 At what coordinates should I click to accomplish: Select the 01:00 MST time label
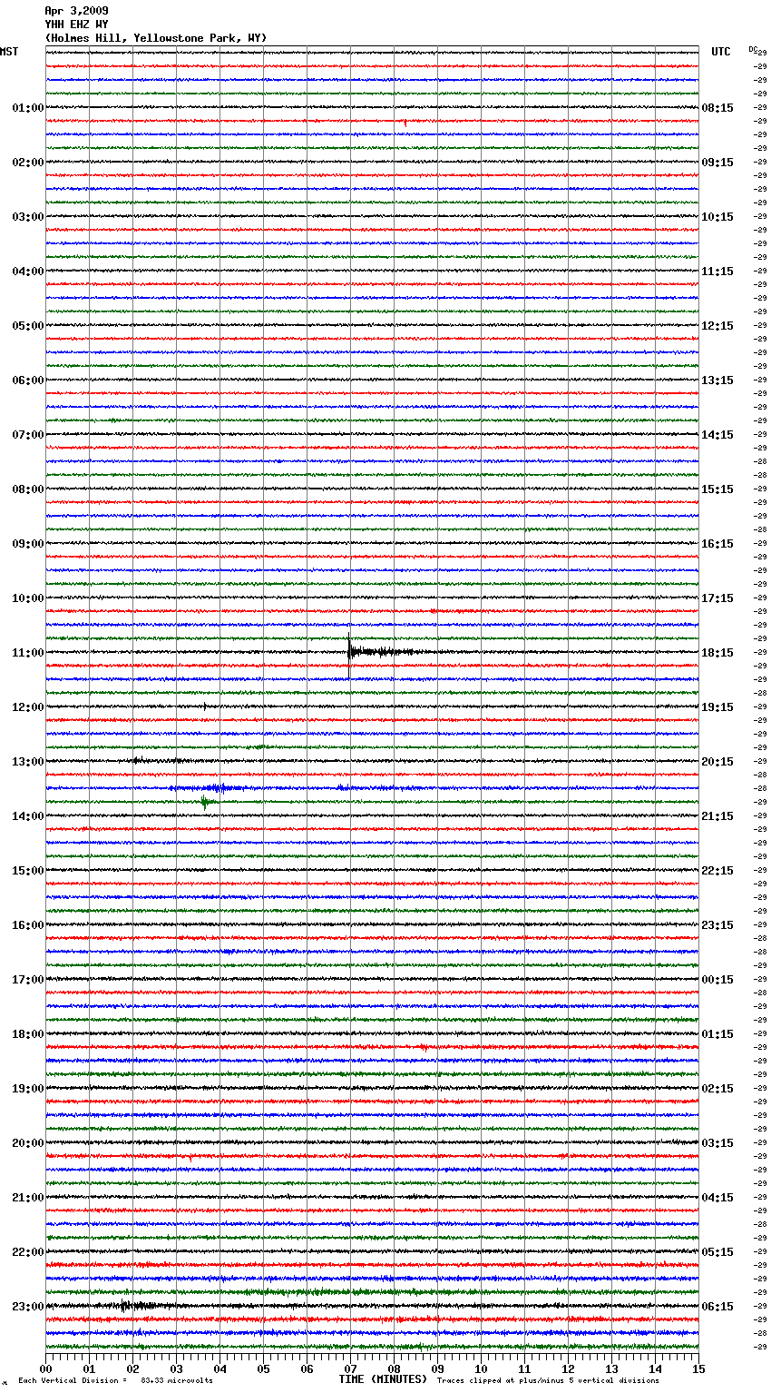coord(28,108)
